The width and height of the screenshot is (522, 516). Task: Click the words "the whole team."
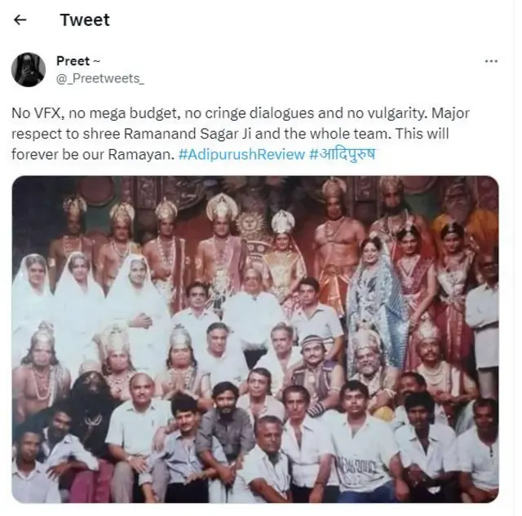(337, 134)
